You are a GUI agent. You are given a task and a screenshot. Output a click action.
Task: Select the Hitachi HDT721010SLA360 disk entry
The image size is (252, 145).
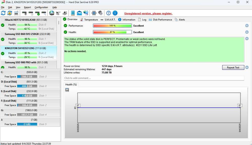(29, 24)
